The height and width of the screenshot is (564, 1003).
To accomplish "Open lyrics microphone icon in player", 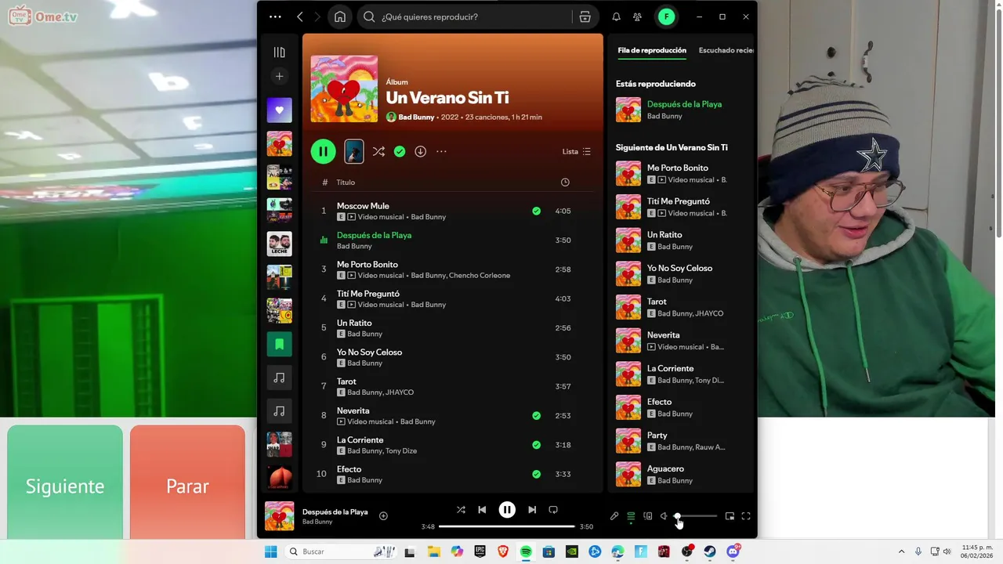I will (x=614, y=516).
